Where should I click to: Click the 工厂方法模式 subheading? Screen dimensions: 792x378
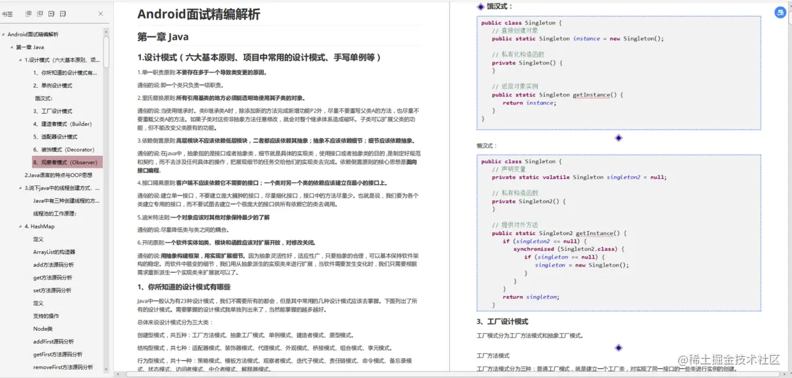(493, 356)
